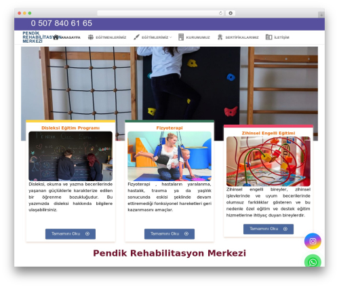Screen dimensions: 339x287
Task: Click the Disleksi card description paragraph
Action: [x=71, y=197]
